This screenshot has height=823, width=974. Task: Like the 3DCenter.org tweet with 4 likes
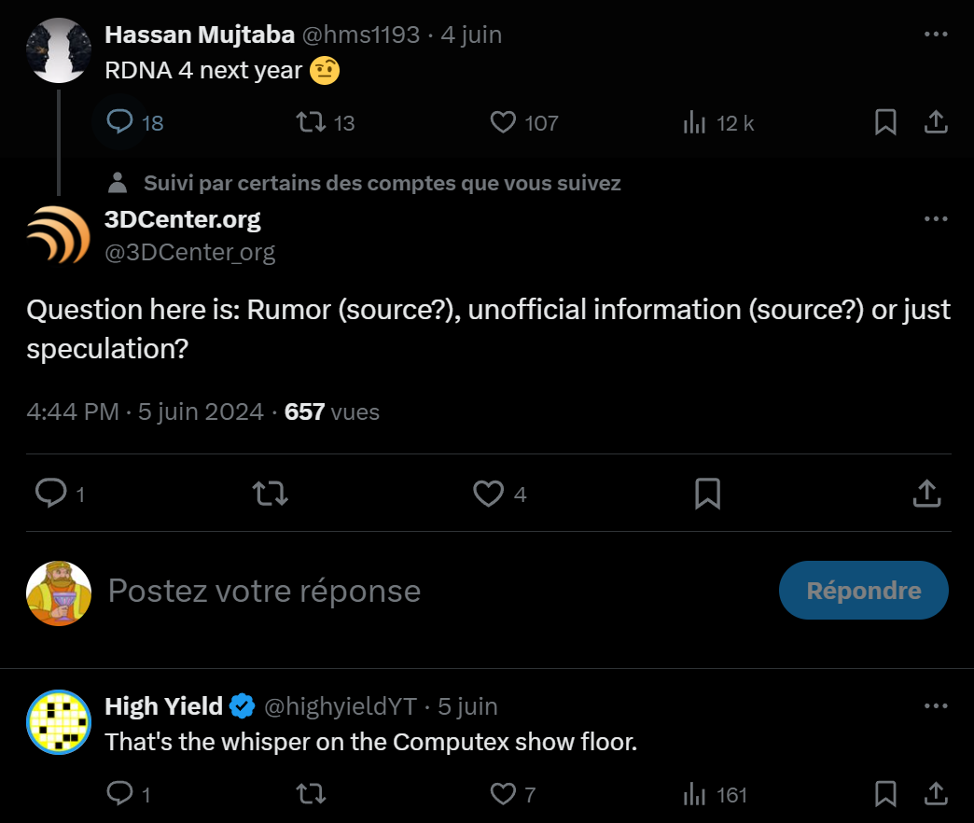(488, 493)
